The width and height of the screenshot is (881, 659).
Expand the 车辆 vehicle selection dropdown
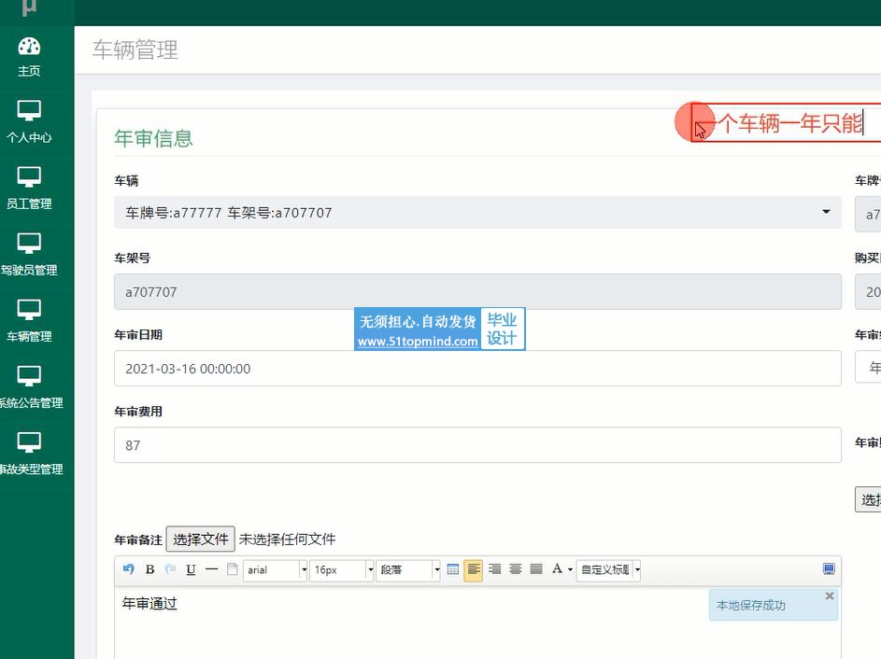coord(477,213)
